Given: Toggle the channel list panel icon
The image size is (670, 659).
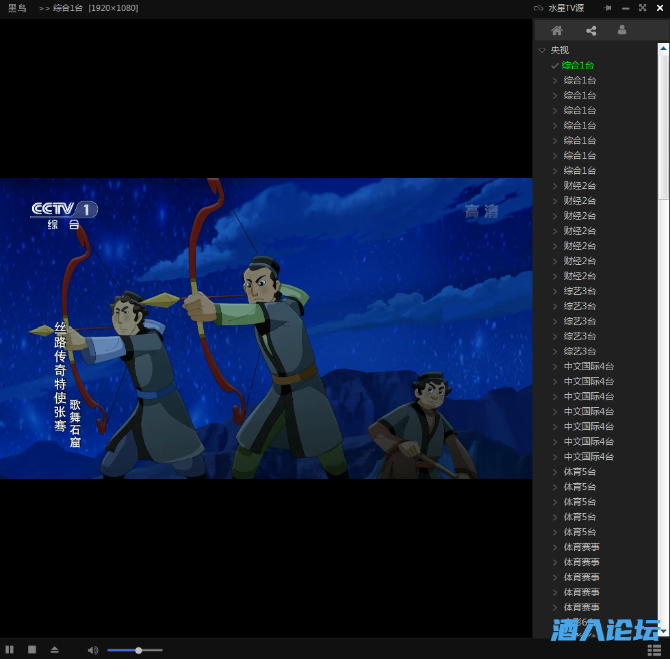Looking at the screenshot, I should pos(654,649).
